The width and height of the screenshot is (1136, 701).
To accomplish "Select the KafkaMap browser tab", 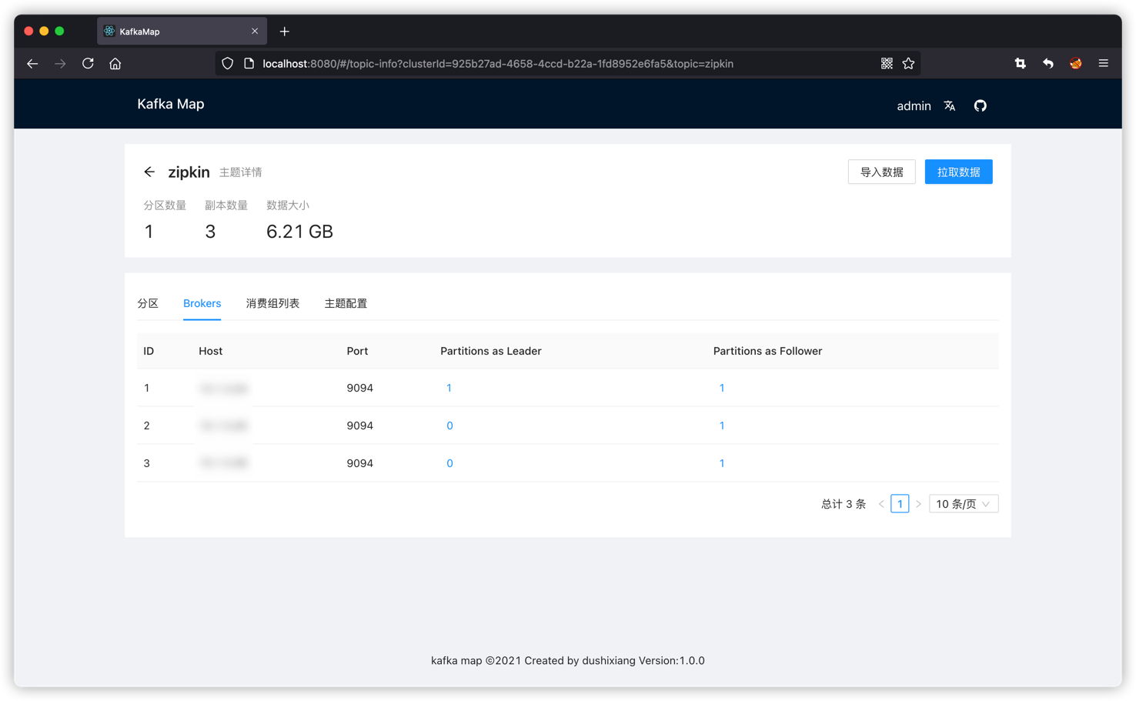I will tap(182, 32).
